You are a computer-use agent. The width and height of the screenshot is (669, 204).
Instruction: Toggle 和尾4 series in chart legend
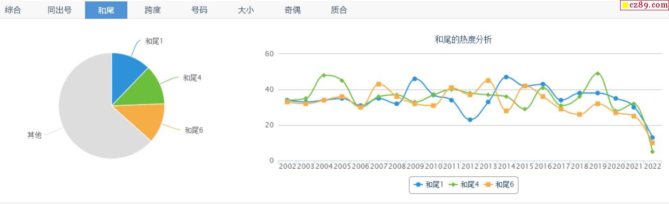pyautogui.click(x=463, y=185)
